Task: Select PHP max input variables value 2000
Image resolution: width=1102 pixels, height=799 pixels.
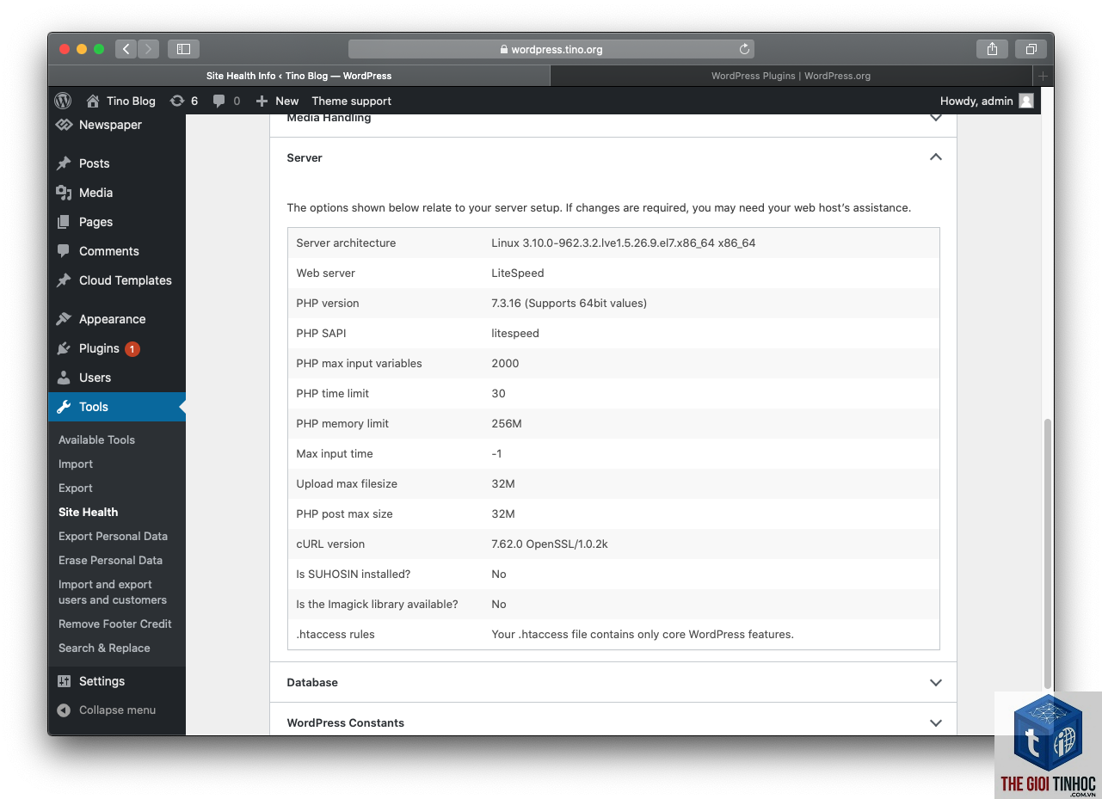Action: tap(505, 363)
